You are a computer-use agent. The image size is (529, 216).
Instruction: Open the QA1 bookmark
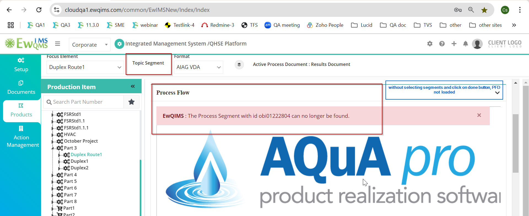[x=36, y=25]
